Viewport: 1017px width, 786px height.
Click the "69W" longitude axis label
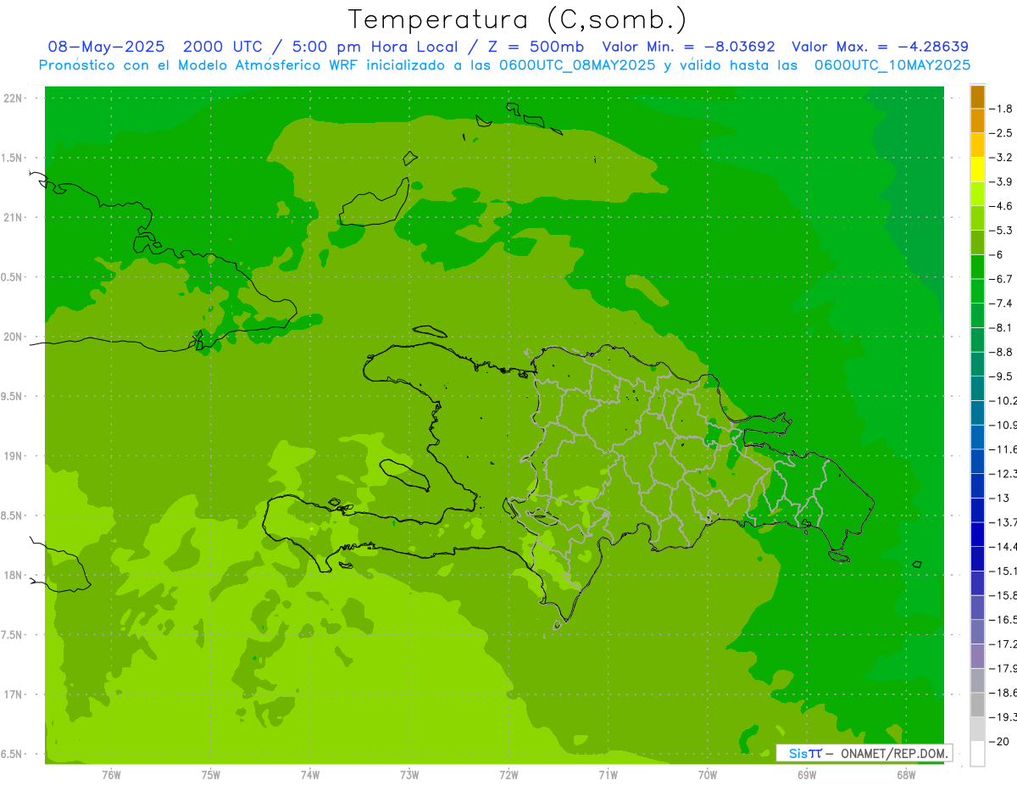pos(806,775)
